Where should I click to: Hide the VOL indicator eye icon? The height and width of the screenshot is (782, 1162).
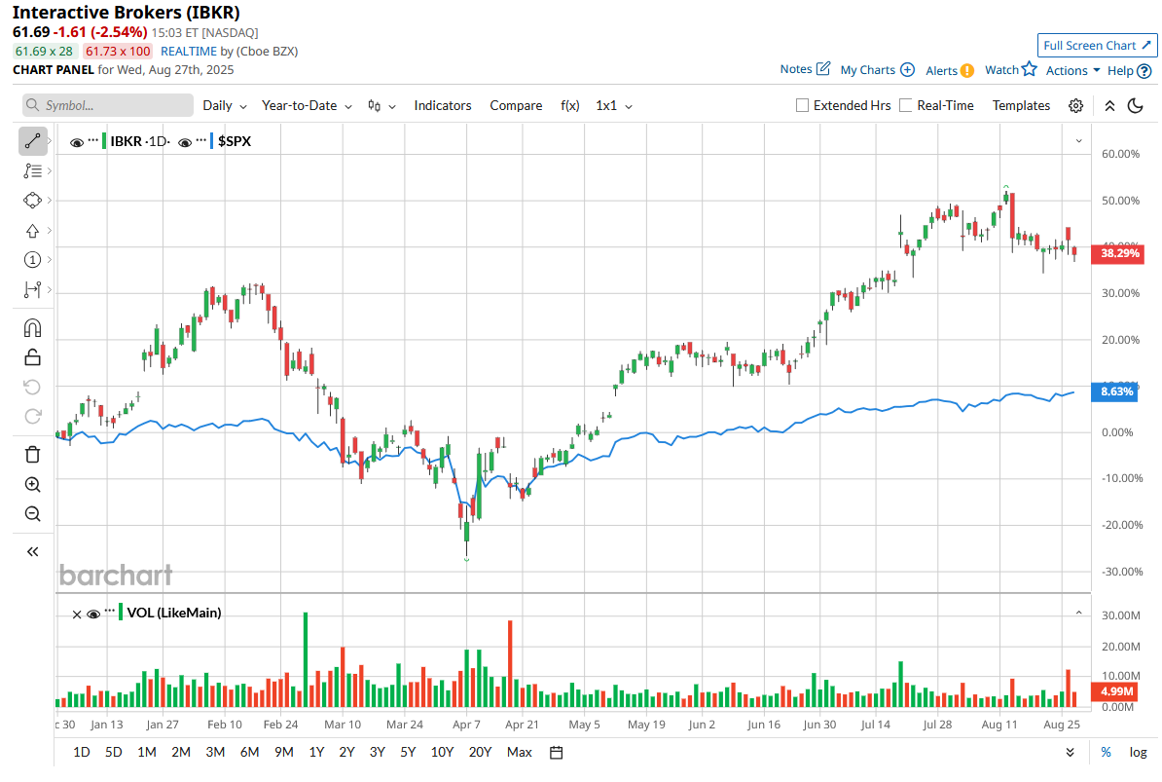[93, 614]
